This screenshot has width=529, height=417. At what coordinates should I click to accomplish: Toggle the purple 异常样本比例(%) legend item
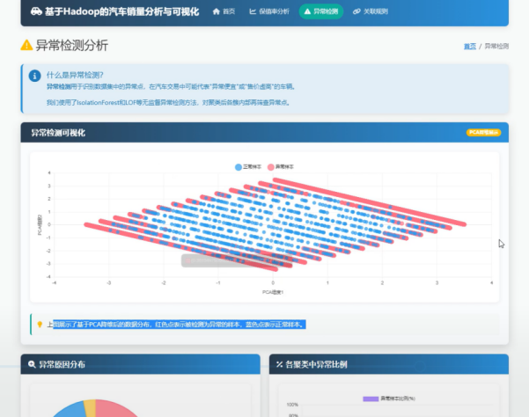coord(389,399)
